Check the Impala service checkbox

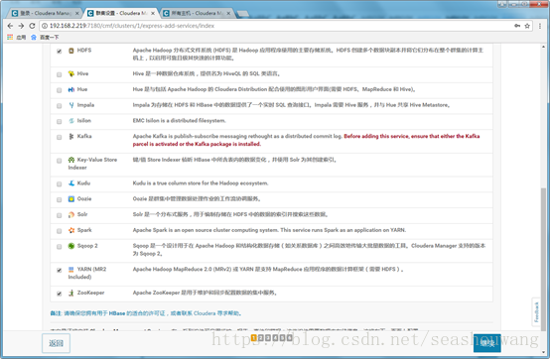[x=59, y=106]
